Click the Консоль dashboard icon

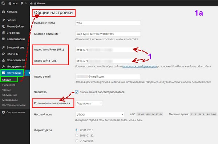pyautogui.click(x=4, y=12)
